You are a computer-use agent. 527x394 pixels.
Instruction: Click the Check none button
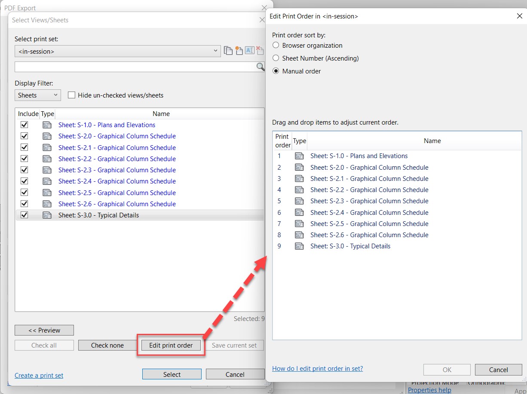107,345
